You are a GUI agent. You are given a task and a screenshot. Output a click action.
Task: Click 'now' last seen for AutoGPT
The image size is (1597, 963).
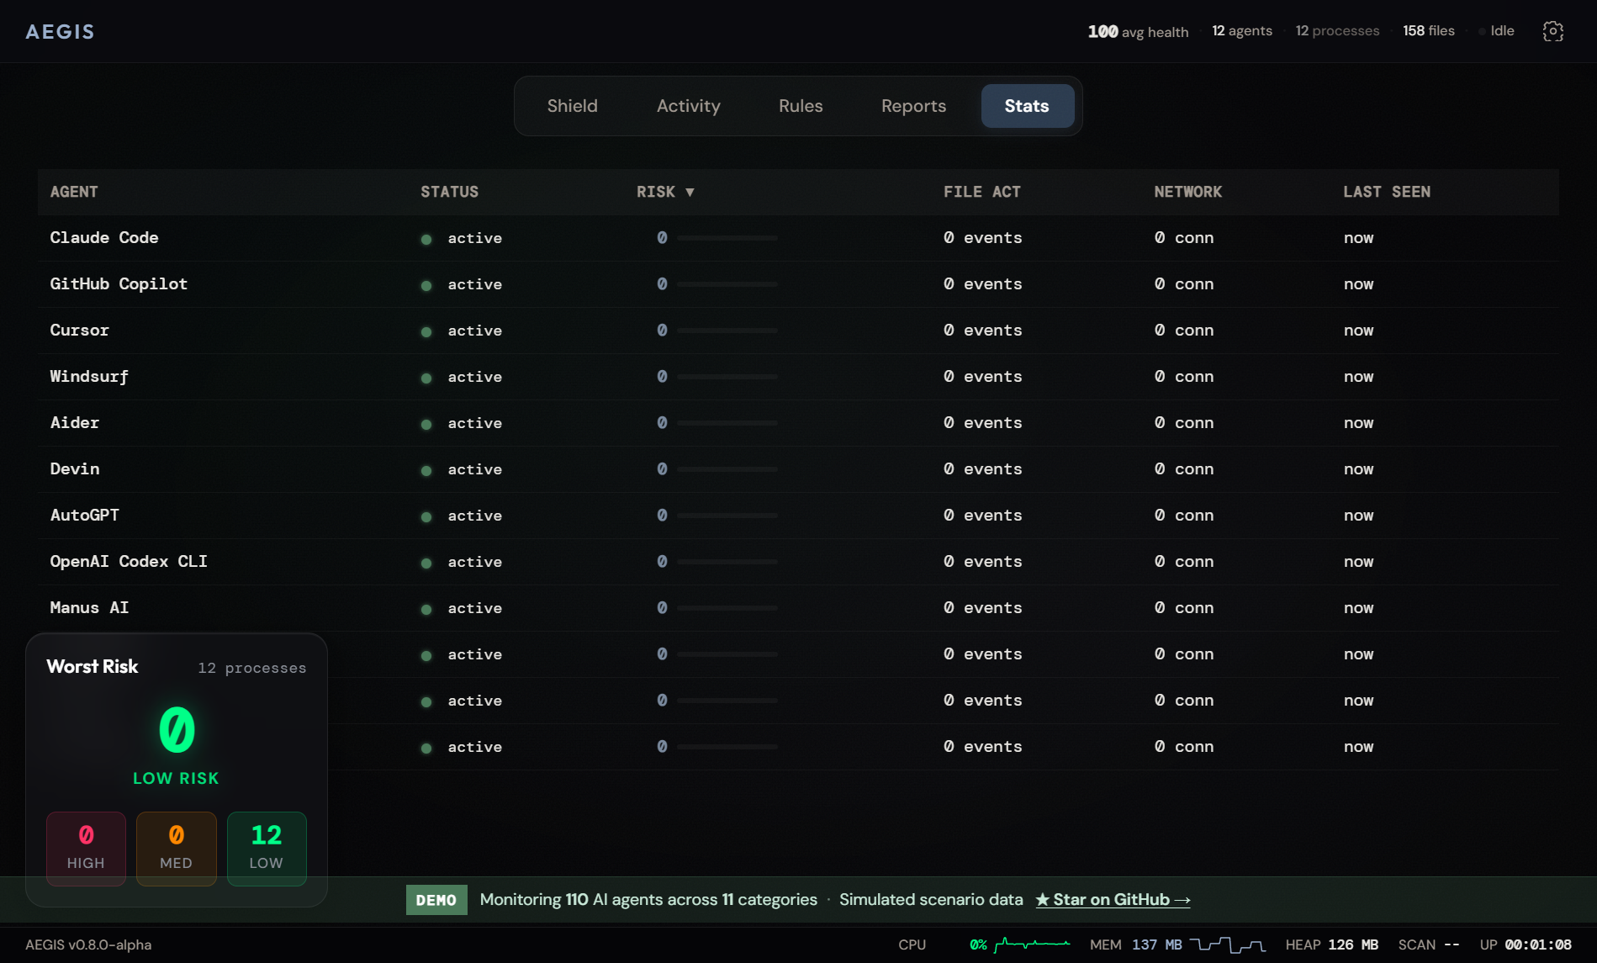click(x=1358, y=516)
